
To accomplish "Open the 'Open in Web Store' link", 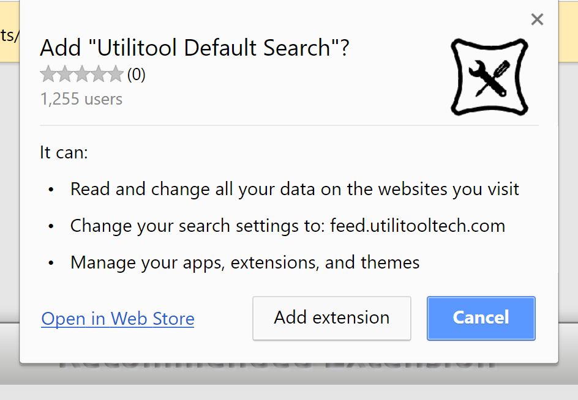I will (118, 319).
